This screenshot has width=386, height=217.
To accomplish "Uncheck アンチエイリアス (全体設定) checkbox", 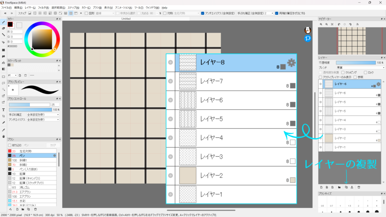I will (202, 13).
